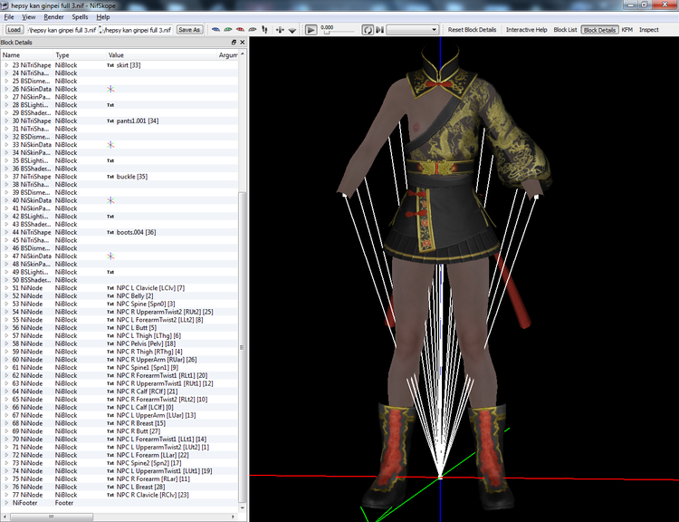Select value NPC Spine [Spn0] [3]

[146, 304]
